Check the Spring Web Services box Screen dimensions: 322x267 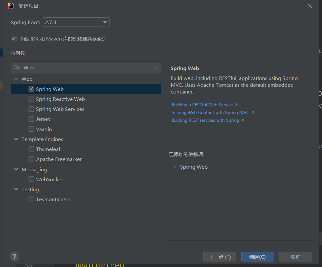click(x=32, y=109)
